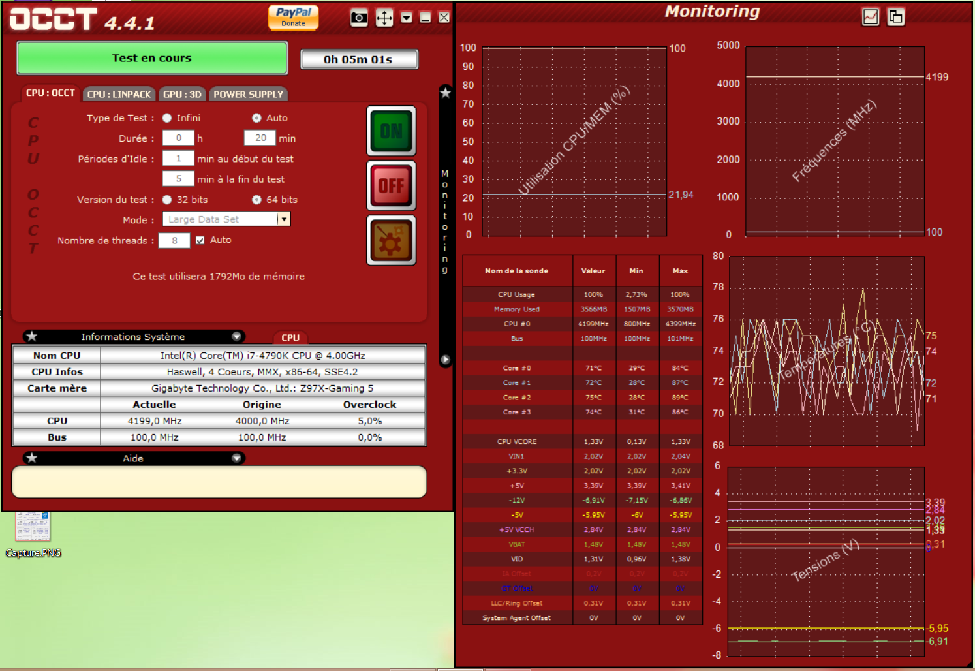Collapse the Aide section
The image size is (975, 671).
(x=236, y=458)
